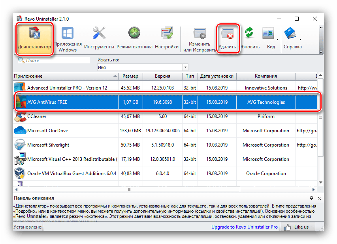This screenshot has width=337, height=244.
Task: Click the CCleaner app icon
Action: (x=20, y=116)
